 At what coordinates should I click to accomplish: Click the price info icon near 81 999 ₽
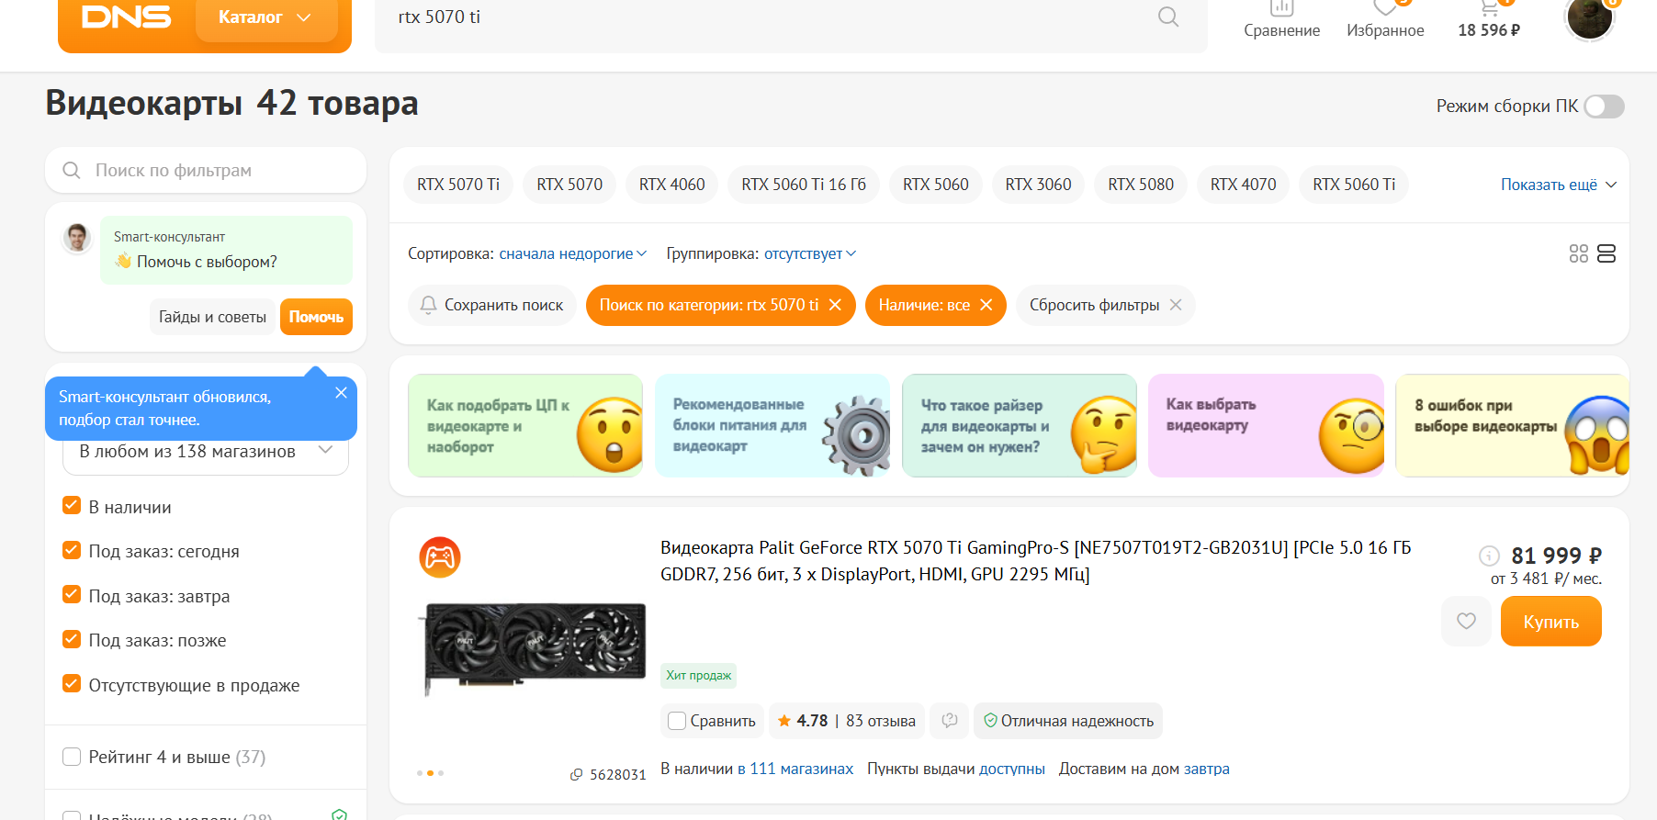(1489, 556)
